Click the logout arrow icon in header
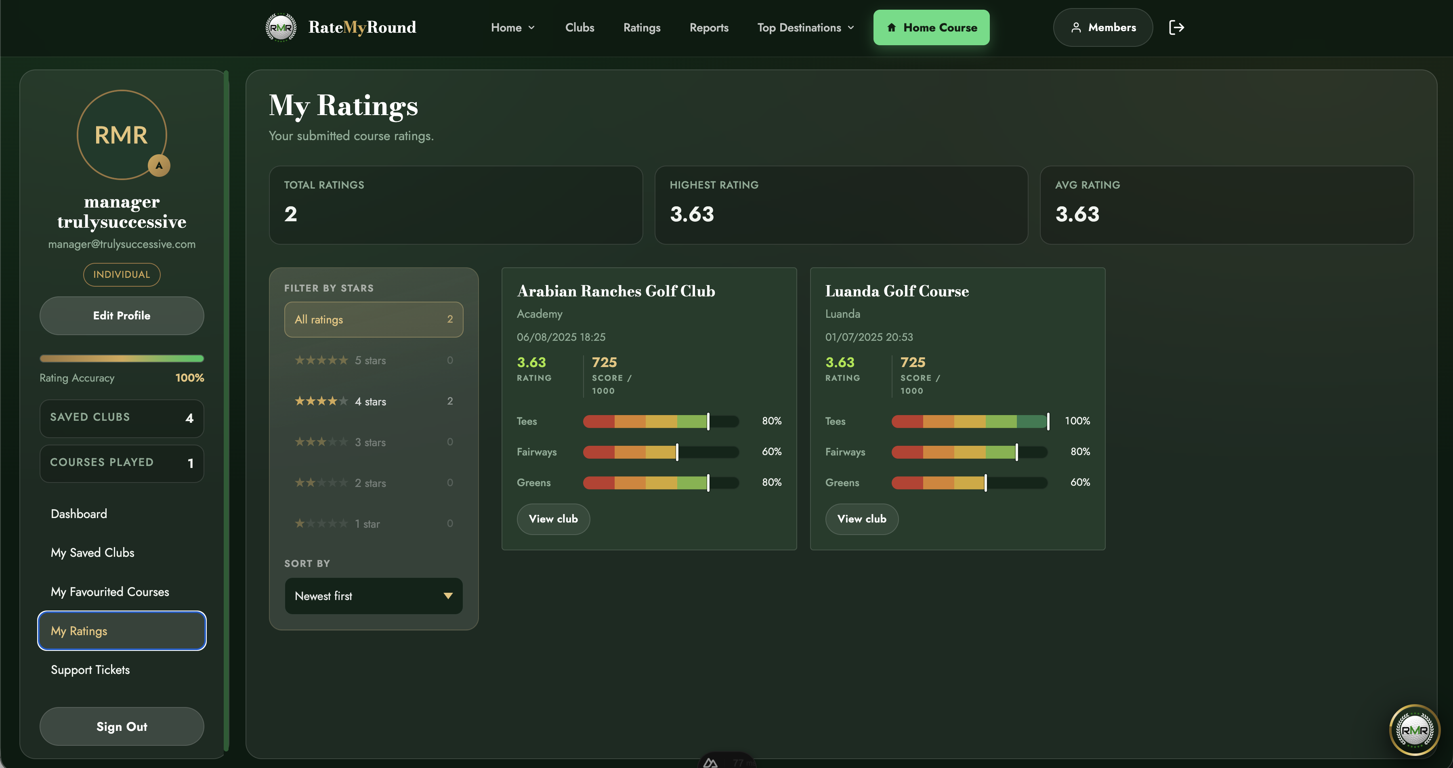The image size is (1453, 768). 1176,27
